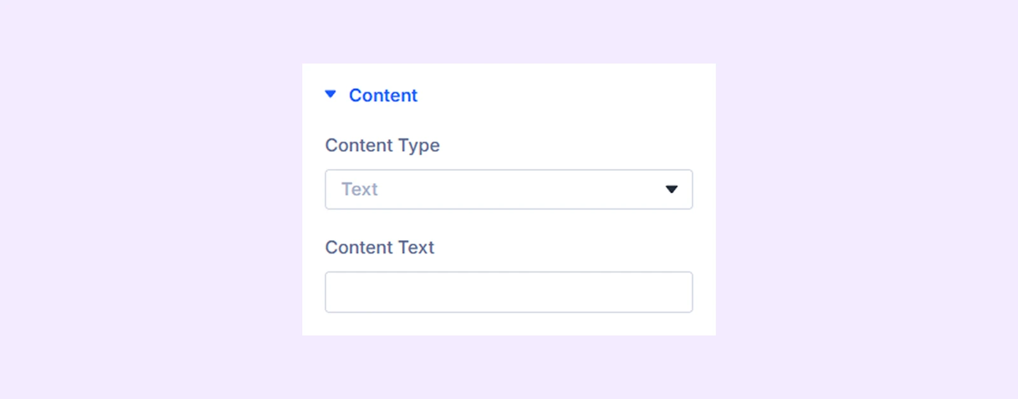Select the "Text" value in the dropdown
The image size is (1018, 399).
[359, 189]
